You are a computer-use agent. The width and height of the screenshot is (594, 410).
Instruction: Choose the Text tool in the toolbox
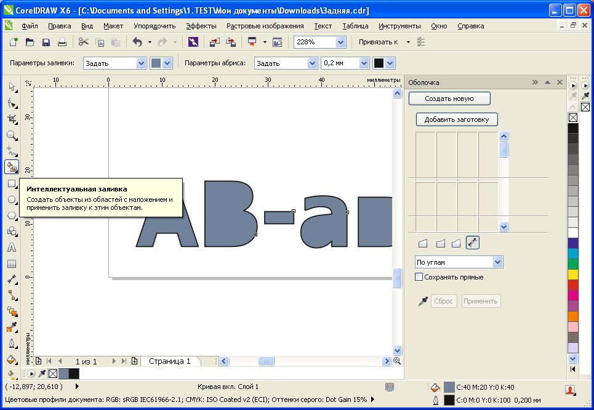[x=12, y=247]
